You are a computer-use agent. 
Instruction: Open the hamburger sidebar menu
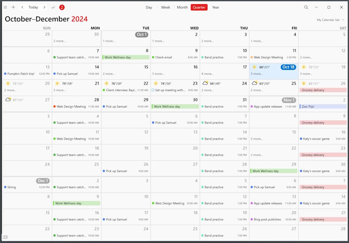pyautogui.click(x=5, y=7)
